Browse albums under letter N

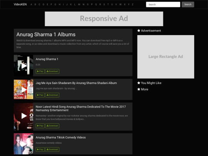(84, 4)
